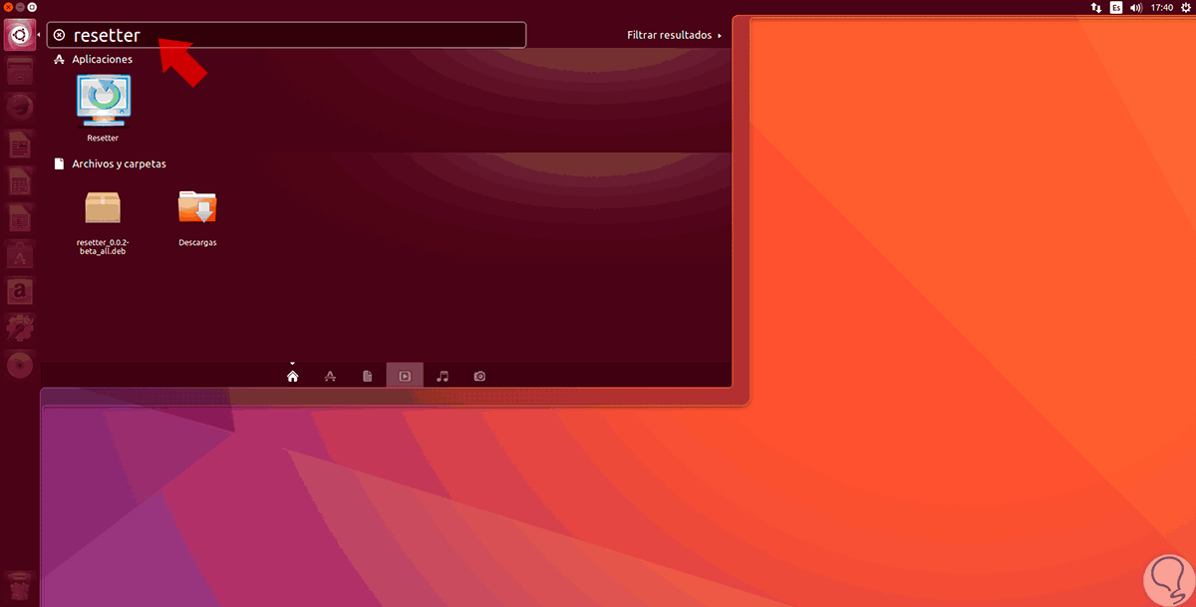Open LibreOffice Impress from the launcher
Image resolution: width=1196 pixels, height=607 pixels.
pos(19,218)
